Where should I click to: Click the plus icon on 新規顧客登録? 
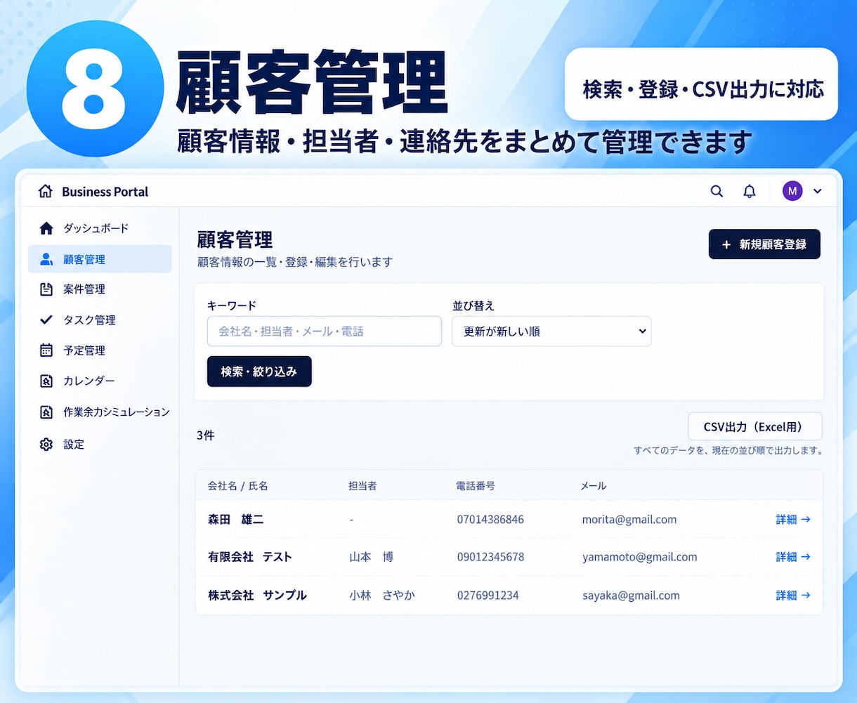coord(726,244)
